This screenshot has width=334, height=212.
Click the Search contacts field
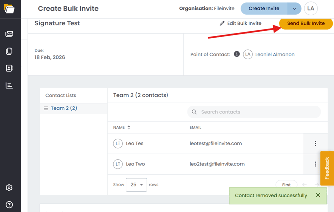coord(254,112)
